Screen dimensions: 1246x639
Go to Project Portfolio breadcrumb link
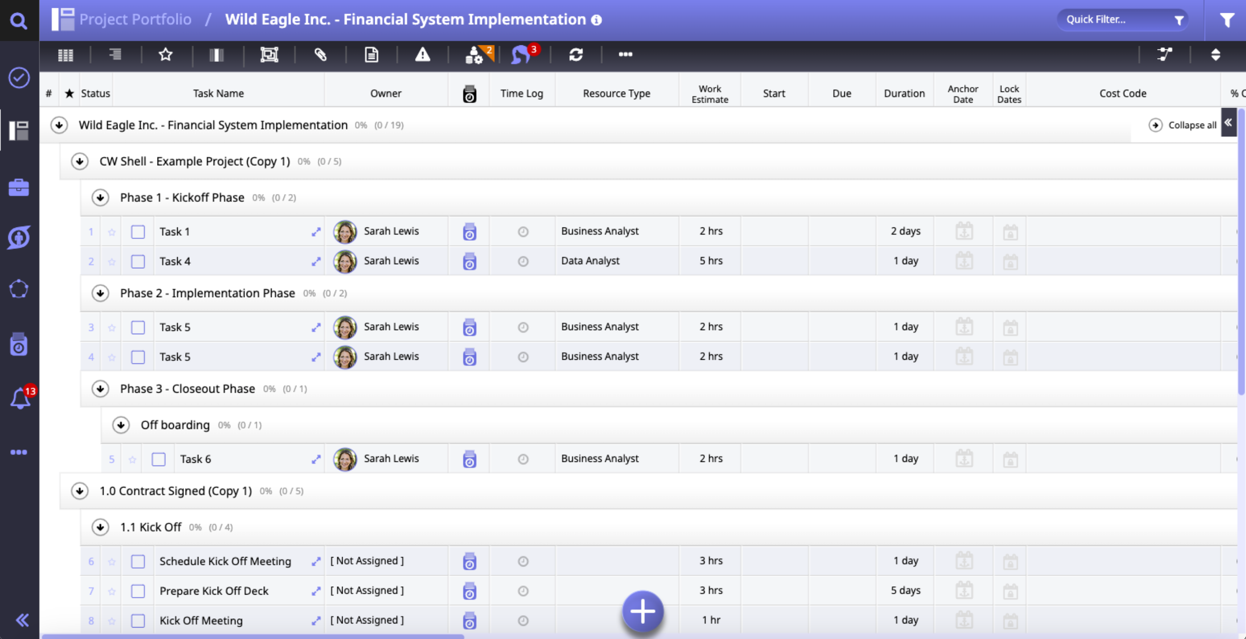click(135, 19)
